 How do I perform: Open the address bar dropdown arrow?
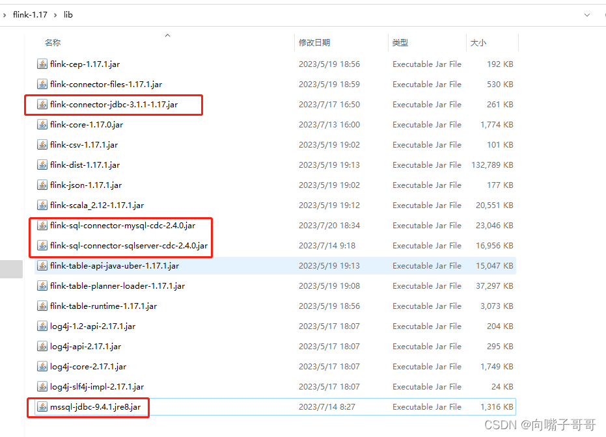pos(588,14)
